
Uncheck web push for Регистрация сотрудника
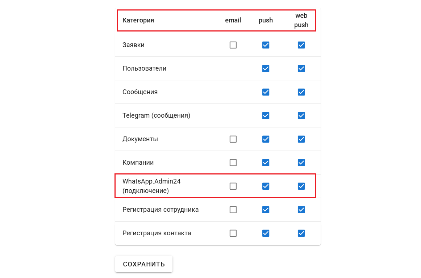[301, 210]
